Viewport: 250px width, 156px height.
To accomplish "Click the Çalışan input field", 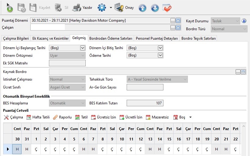I will (x=100, y=28).
